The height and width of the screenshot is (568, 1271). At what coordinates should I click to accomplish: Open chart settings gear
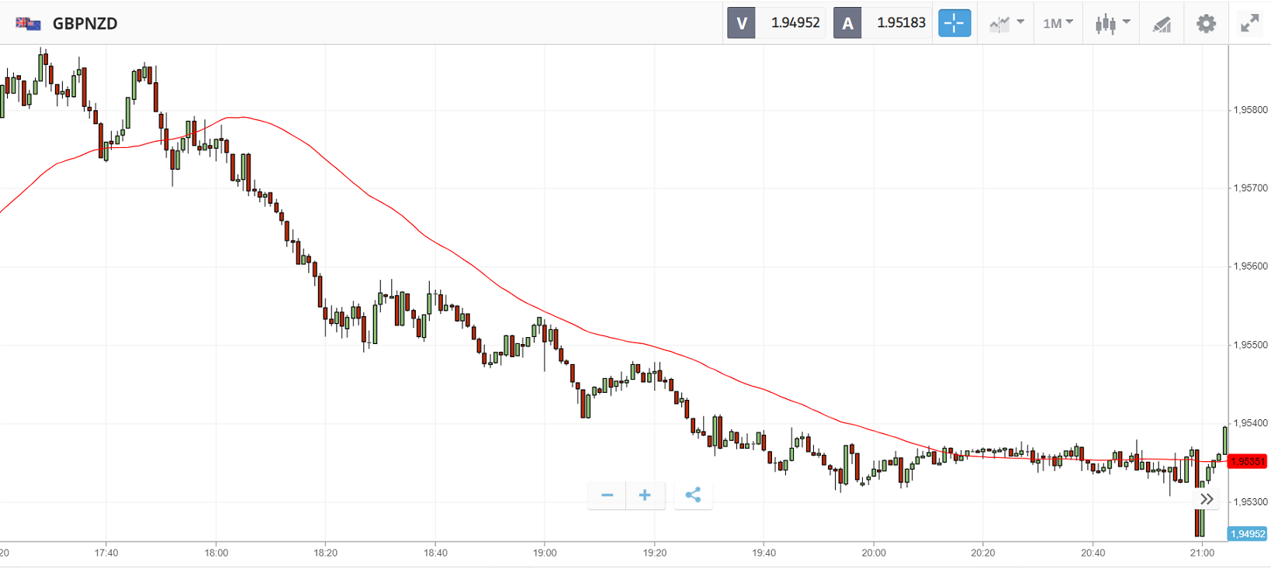(x=1206, y=23)
